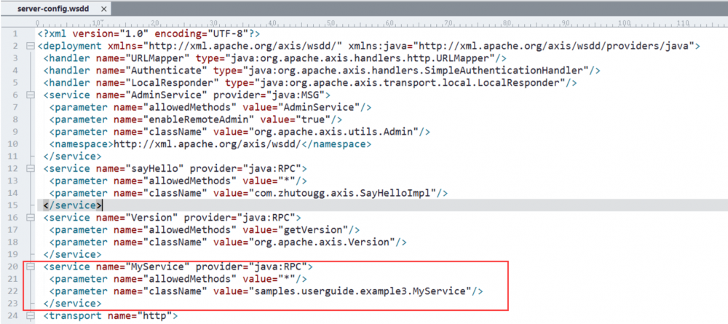Click the closing service tag on line 11
Viewport: 728px width, 324px height.
[72, 157]
